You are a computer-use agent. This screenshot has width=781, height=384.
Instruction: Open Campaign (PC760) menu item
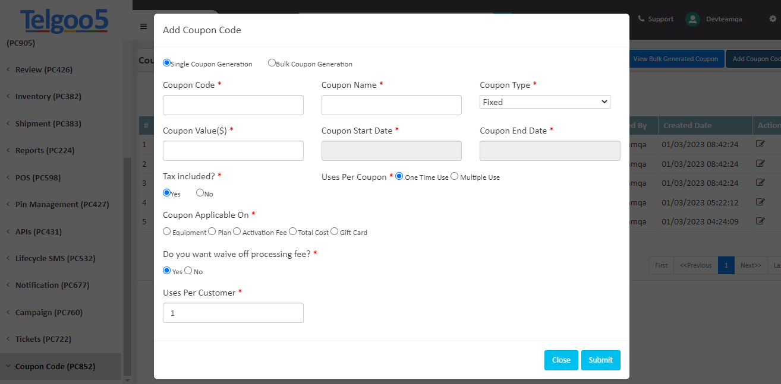click(x=49, y=312)
